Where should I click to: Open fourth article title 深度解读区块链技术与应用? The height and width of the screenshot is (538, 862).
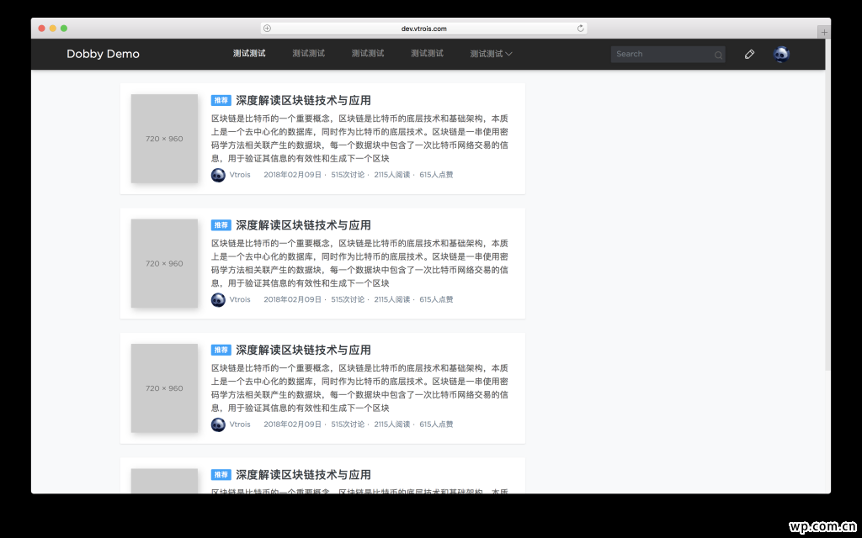[x=303, y=474]
